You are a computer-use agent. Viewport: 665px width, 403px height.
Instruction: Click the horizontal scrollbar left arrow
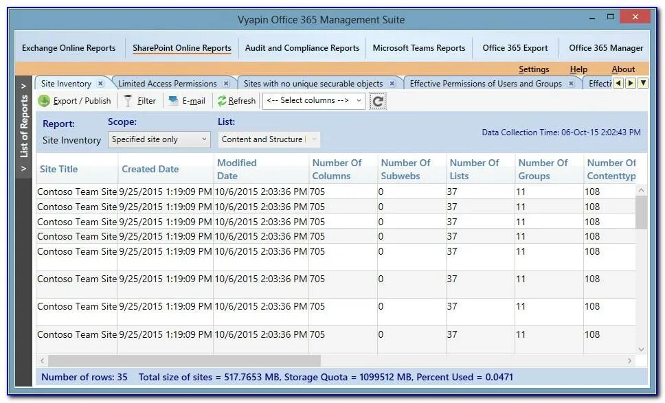(43, 361)
